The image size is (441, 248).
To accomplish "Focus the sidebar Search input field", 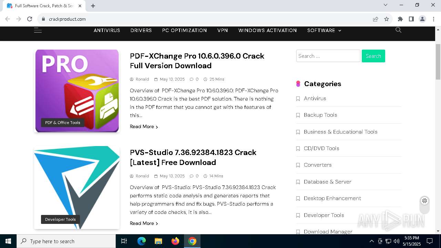I will click(328, 56).
